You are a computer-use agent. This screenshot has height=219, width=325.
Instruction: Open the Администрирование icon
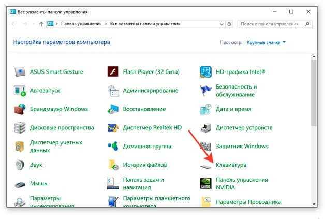(113, 91)
